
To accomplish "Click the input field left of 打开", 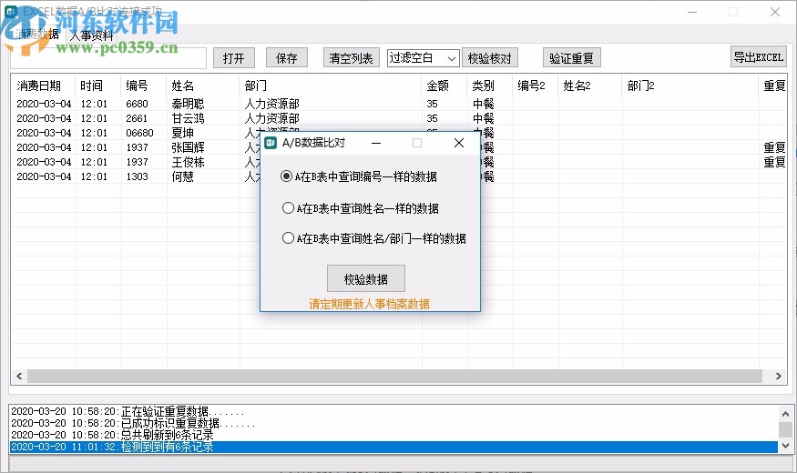I will [108, 58].
